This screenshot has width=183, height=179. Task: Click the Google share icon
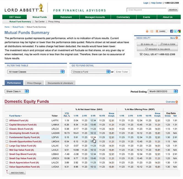point(179,31)
